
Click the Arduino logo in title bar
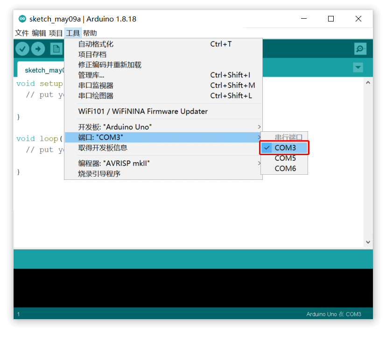(x=22, y=19)
